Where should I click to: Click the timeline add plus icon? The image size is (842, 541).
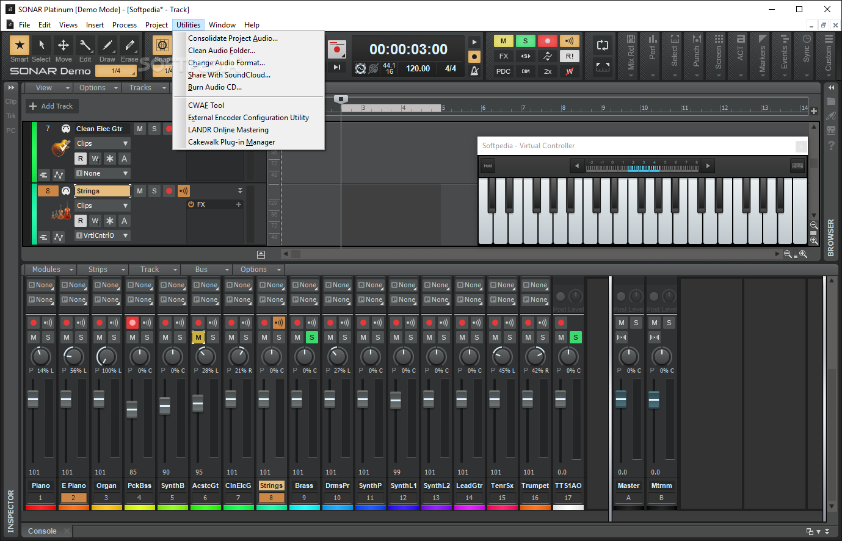[x=814, y=111]
